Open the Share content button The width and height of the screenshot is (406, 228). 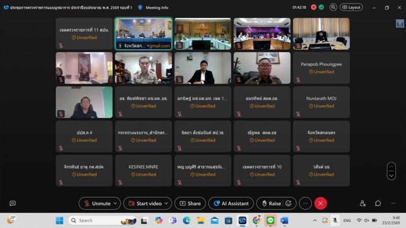tap(190, 204)
